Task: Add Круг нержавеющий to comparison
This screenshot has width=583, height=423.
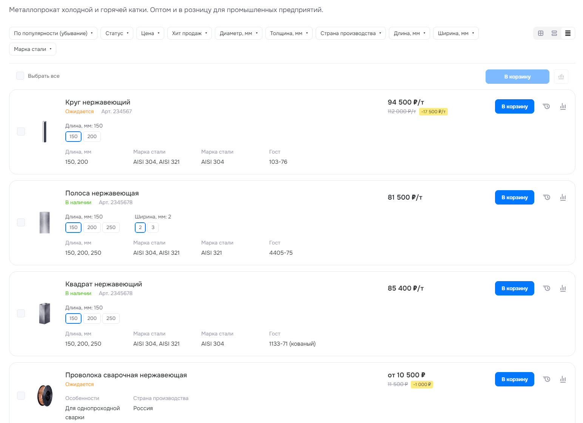Action: (x=563, y=106)
